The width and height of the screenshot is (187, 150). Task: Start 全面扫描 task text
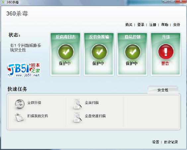tap(92, 103)
